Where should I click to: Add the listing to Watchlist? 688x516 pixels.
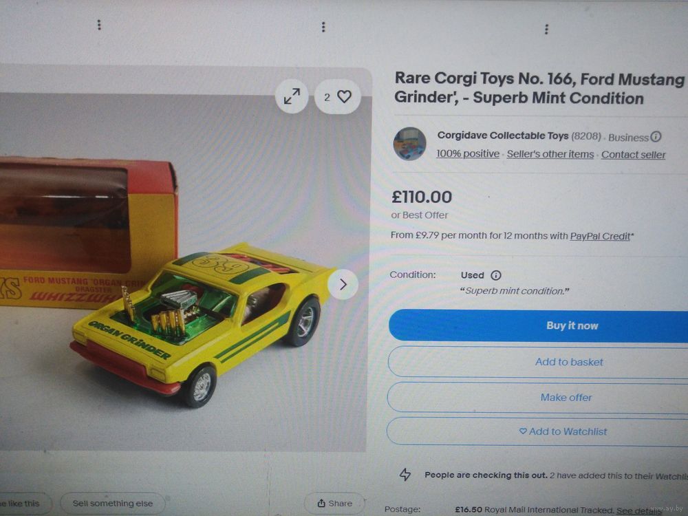pyautogui.click(x=537, y=432)
